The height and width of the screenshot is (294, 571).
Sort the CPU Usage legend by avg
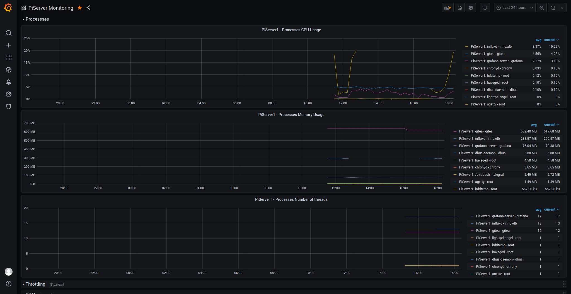(x=538, y=40)
